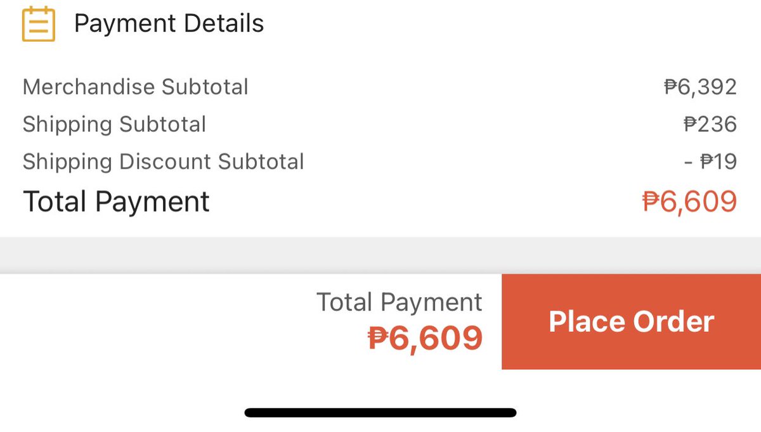Viewport: 761px width, 432px height.
Task: Select the Payment Details heading
Action: [169, 24]
